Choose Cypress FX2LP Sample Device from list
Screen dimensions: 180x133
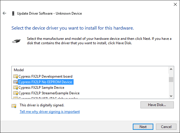(41, 88)
